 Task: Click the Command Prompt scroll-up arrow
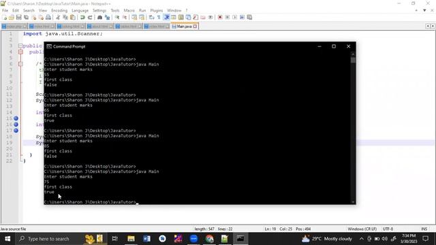(353, 54)
